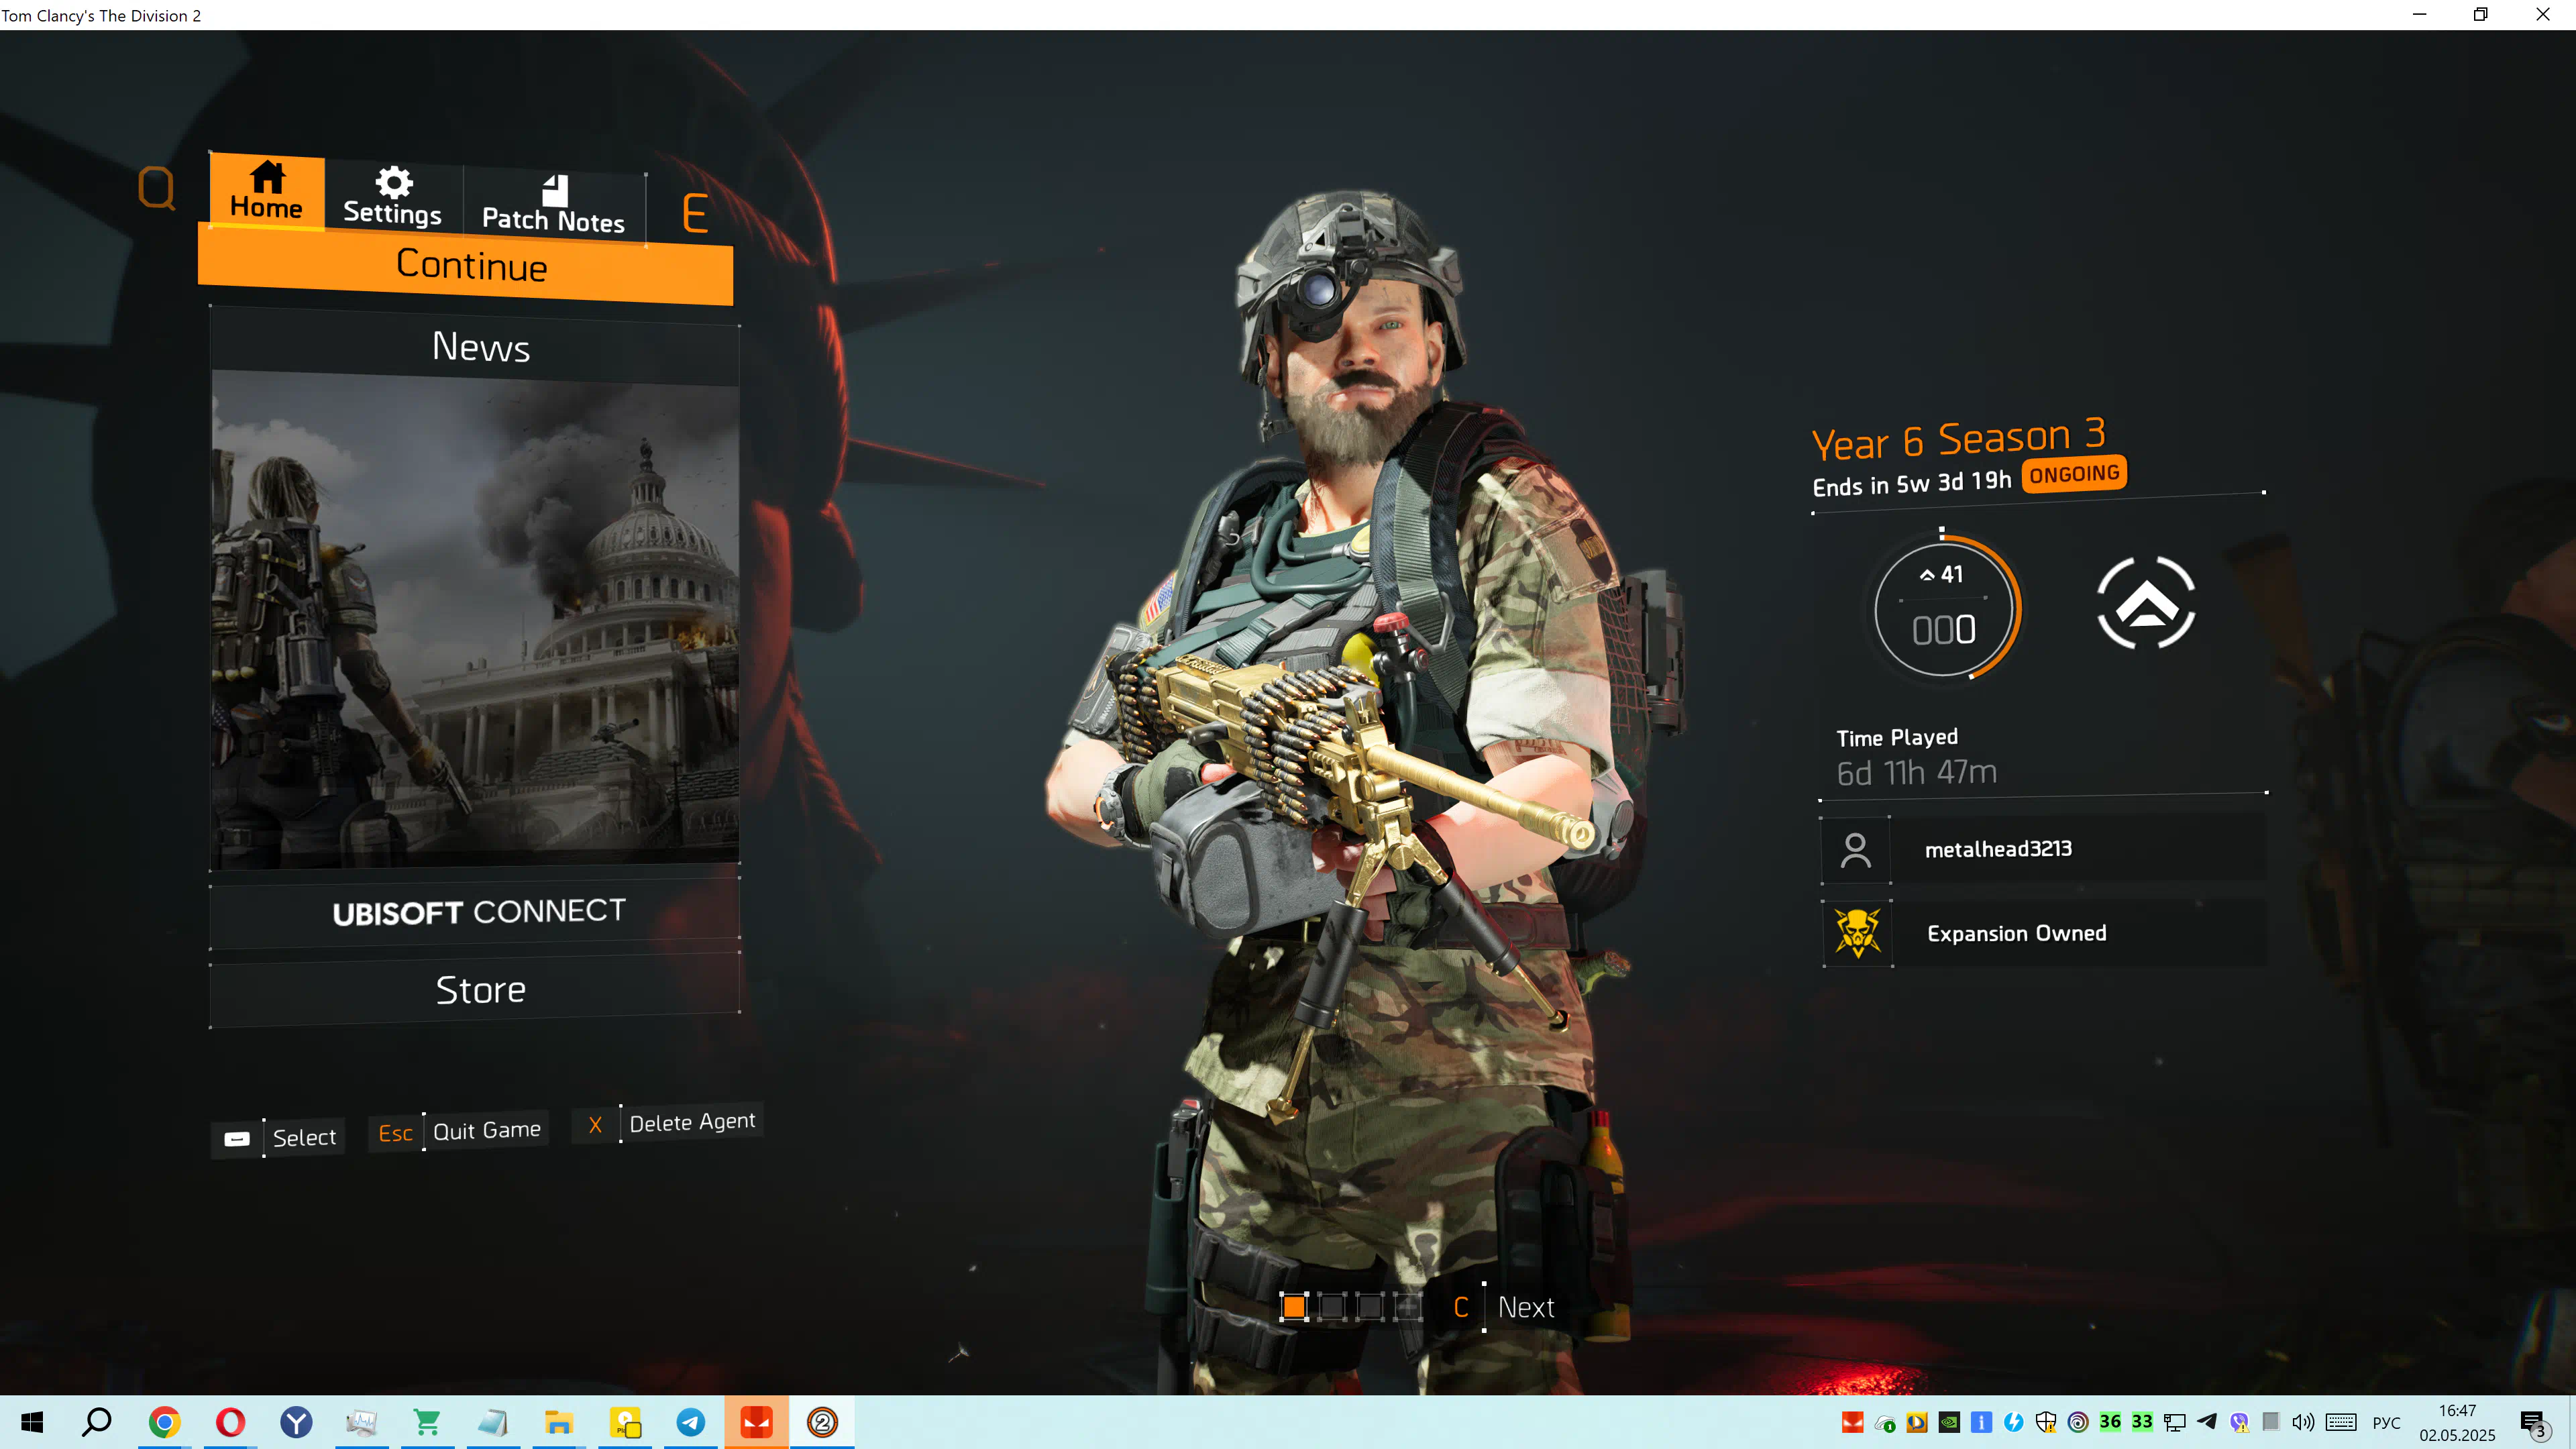2576x1449 pixels.
Task: Click the Time Played 6d 11h 47m value
Action: coord(1916,772)
